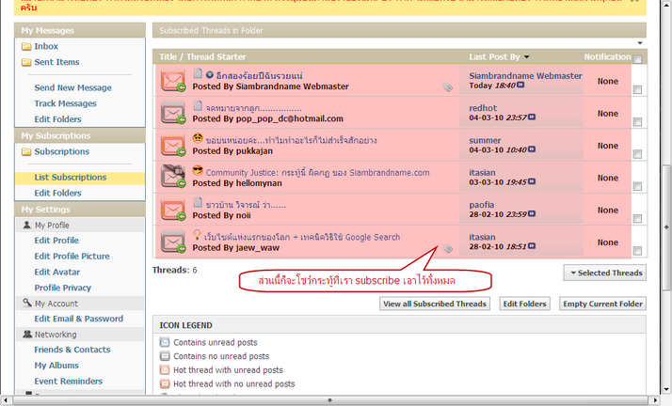
Task: Check the checkbox for redhot's thread row
Action: coord(637,122)
